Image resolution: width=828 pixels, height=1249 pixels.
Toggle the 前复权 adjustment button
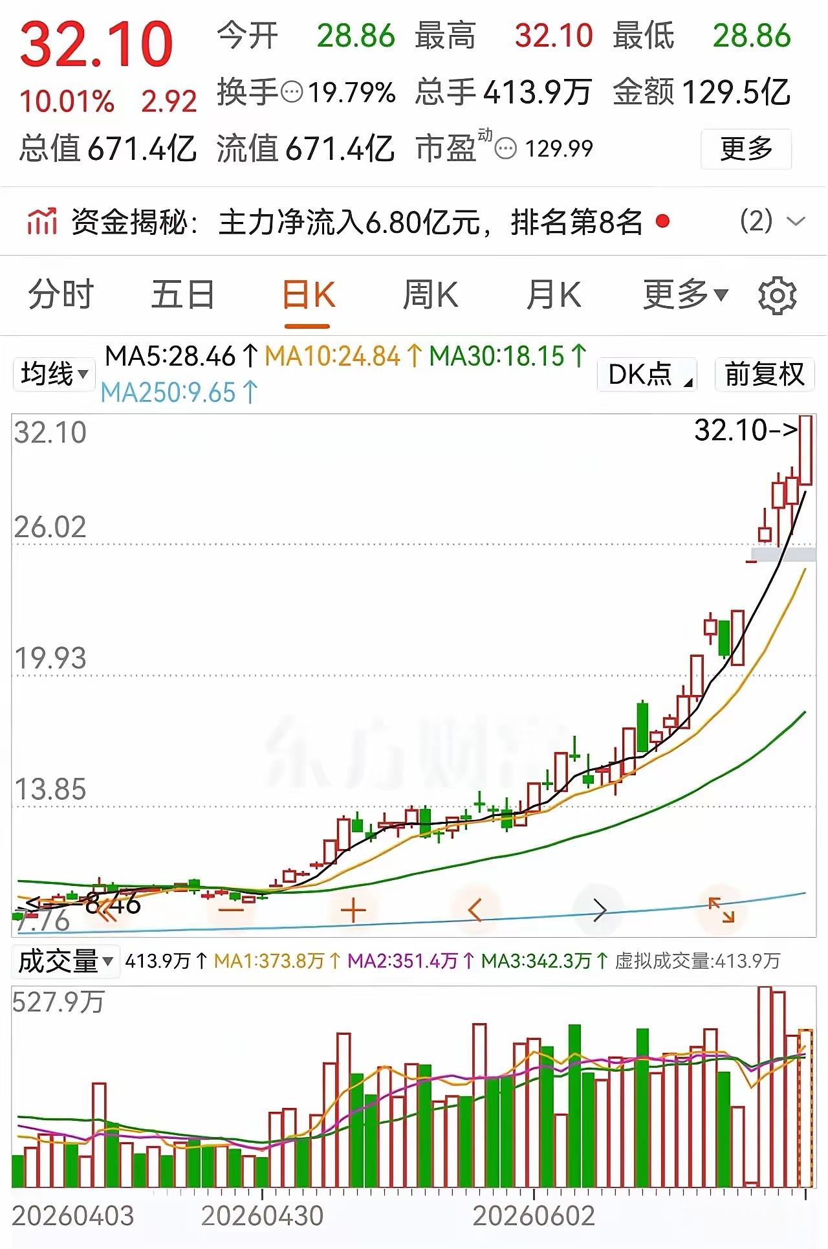(764, 374)
